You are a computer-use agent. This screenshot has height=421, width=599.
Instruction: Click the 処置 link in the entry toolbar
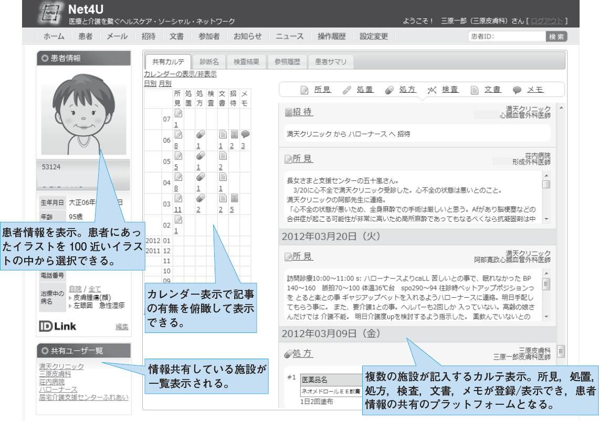point(365,90)
